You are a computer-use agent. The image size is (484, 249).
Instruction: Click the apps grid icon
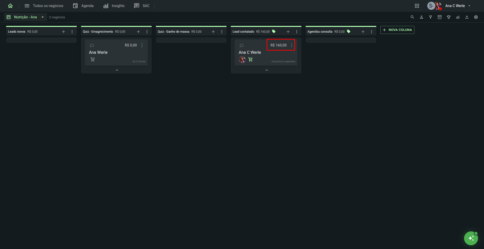[x=417, y=6]
